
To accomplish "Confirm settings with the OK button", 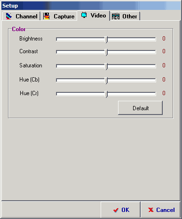I will pyautogui.click(x=120, y=210).
